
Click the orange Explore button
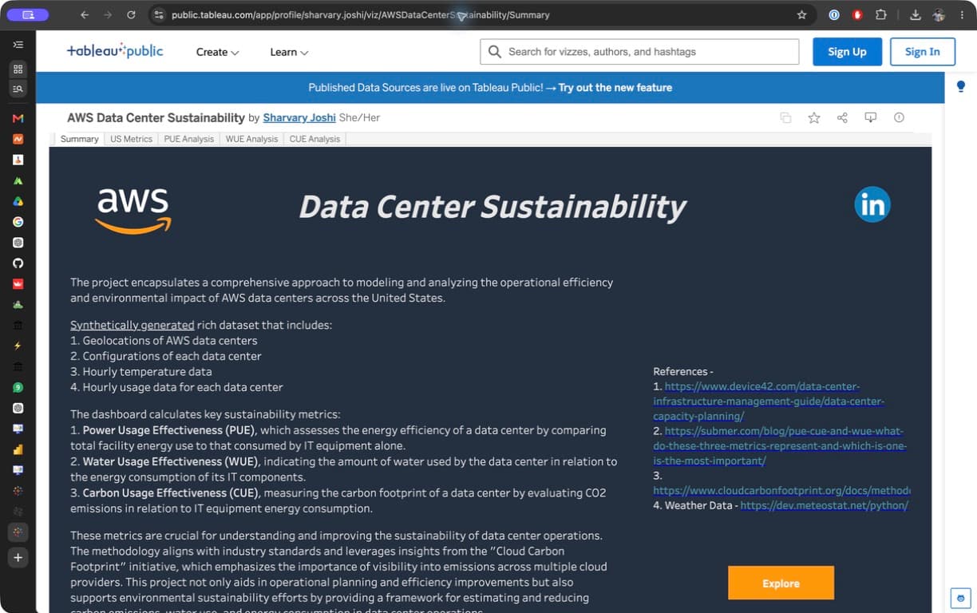click(781, 583)
